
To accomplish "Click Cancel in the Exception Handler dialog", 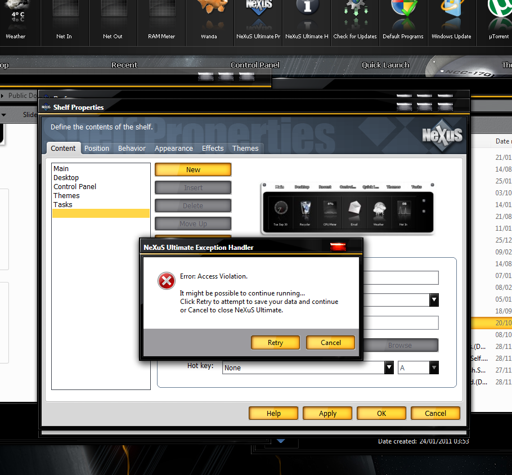I will [x=331, y=343].
